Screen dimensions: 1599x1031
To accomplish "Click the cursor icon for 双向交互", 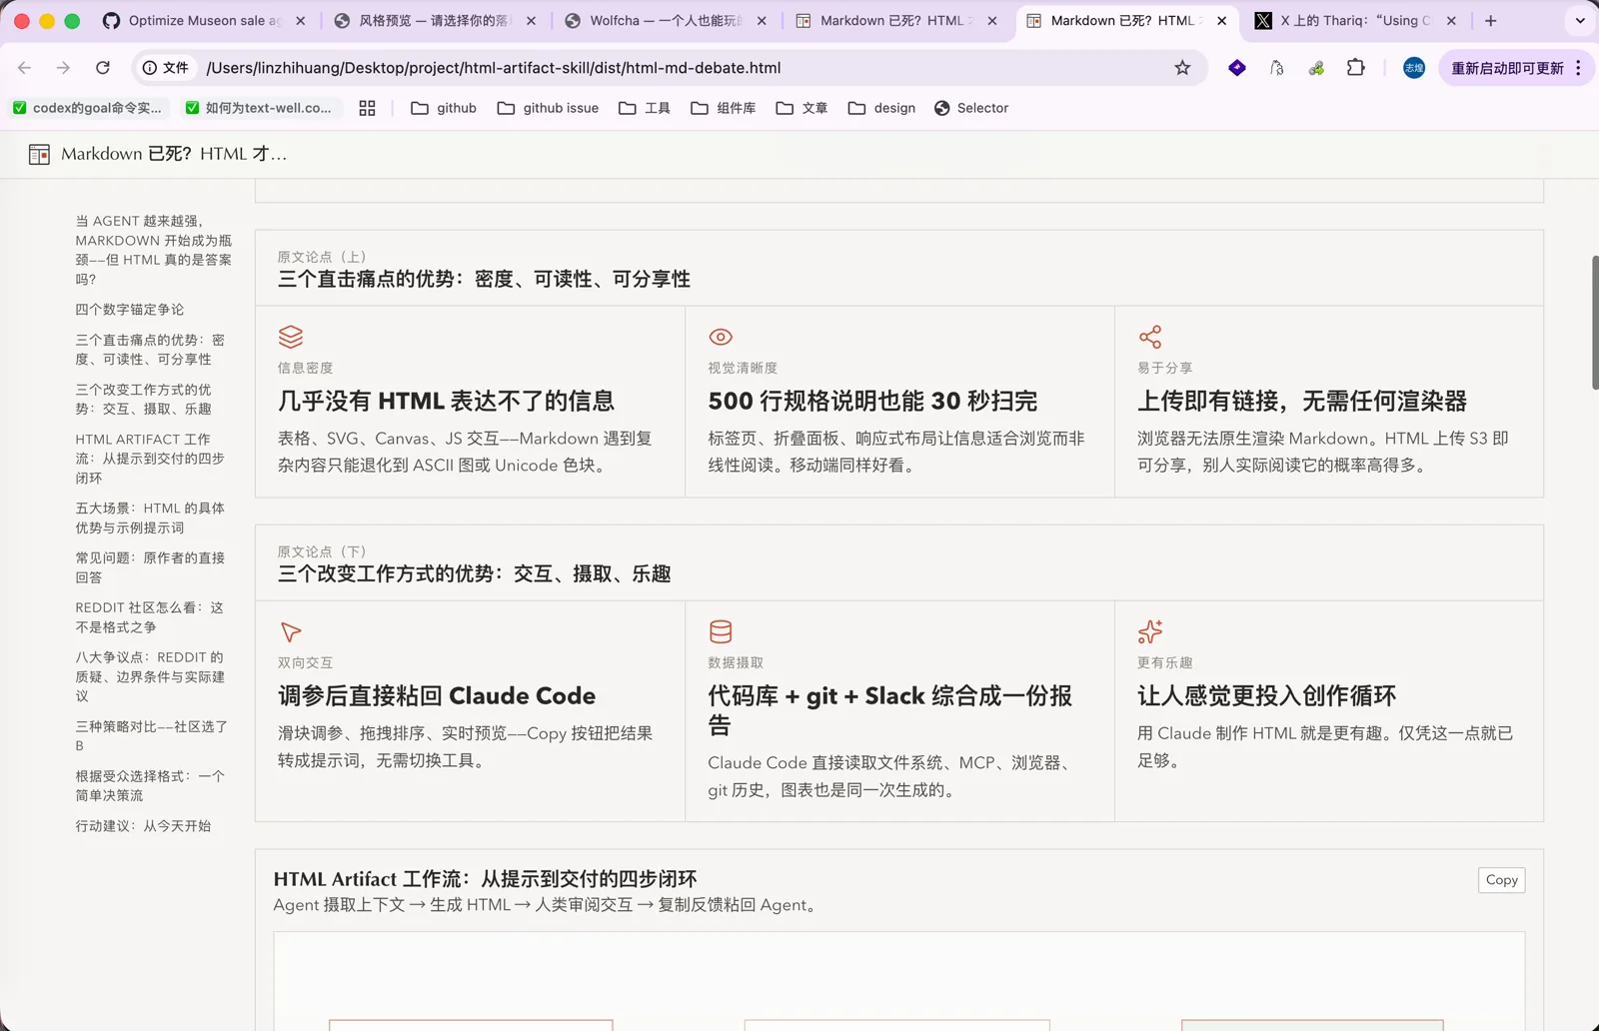I will [291, 631].
